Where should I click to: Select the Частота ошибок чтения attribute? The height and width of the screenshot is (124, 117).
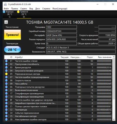point(26,61)
